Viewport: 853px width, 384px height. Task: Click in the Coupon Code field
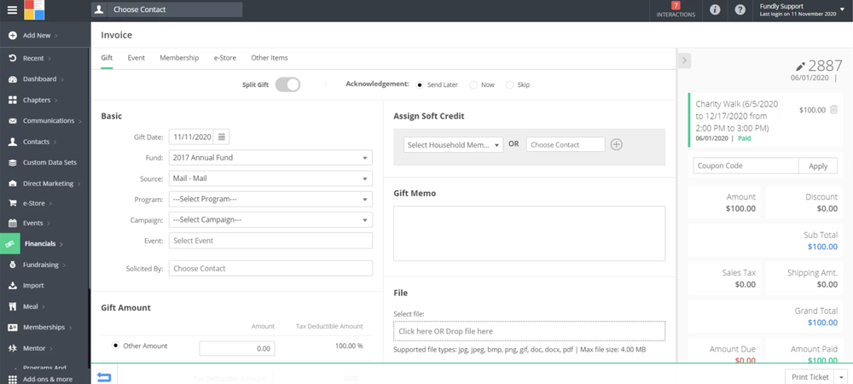(746, 166)
